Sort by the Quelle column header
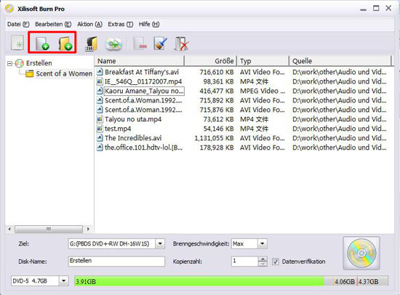 pos(340,61)
